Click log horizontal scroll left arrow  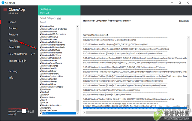[84, 112]
